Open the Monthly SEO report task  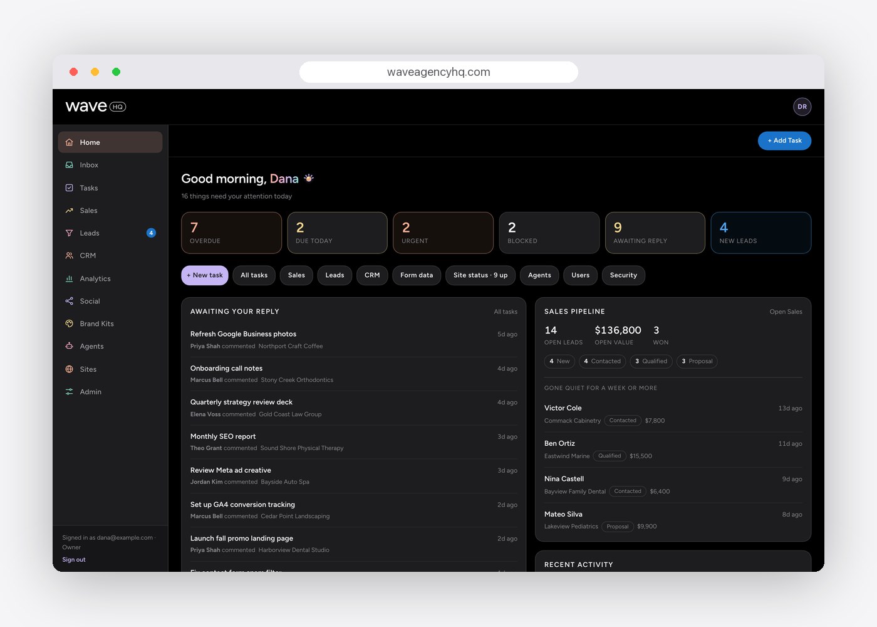pyautogui.click(x=354, y=442)
